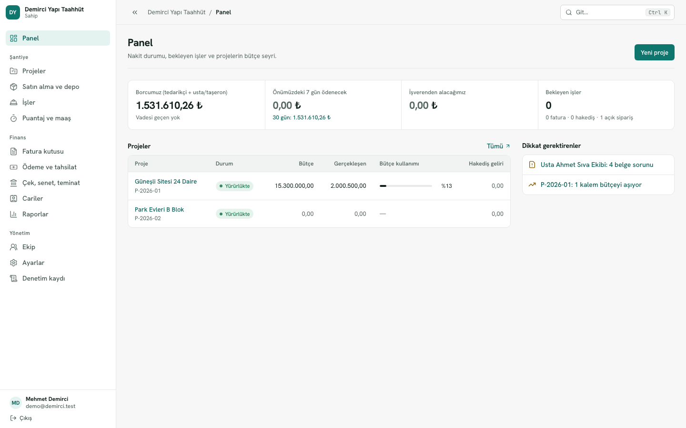Click the Fatura kutusu document icon
The height and width of the screenshot is (428, 686).
tap(14, 151)
